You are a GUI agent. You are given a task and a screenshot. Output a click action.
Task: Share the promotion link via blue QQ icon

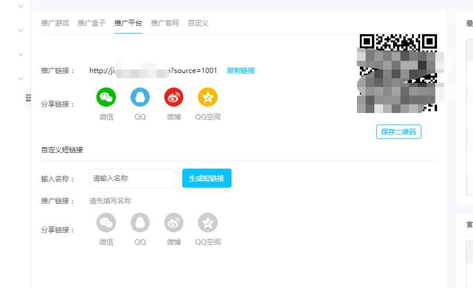[140, 97]
